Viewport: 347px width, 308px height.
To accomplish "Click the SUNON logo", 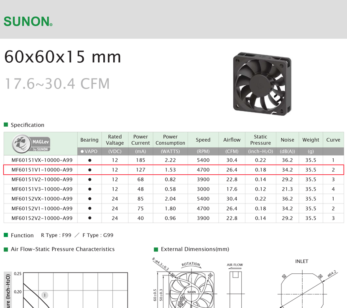I will click(x=28, y=21).
